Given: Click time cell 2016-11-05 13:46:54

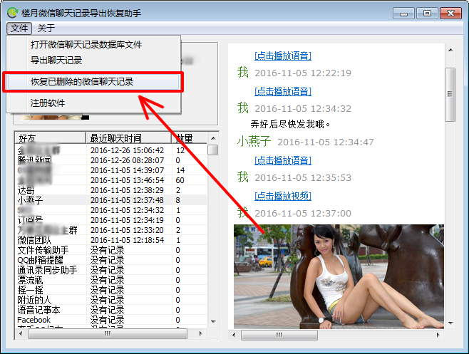Looking at the screenshot, I should click(x=128, y=180).
